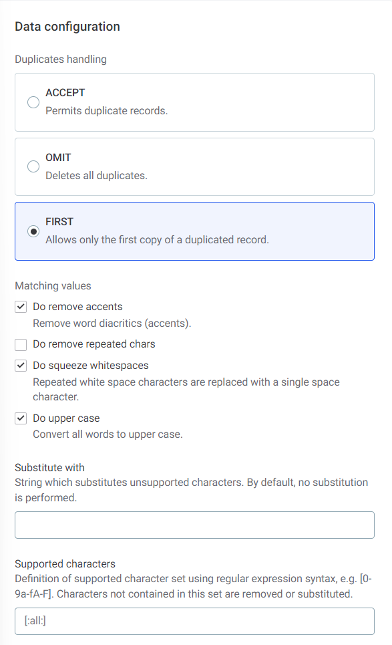
Task: Select the OMIT option card
Action: tap(194, 166)
